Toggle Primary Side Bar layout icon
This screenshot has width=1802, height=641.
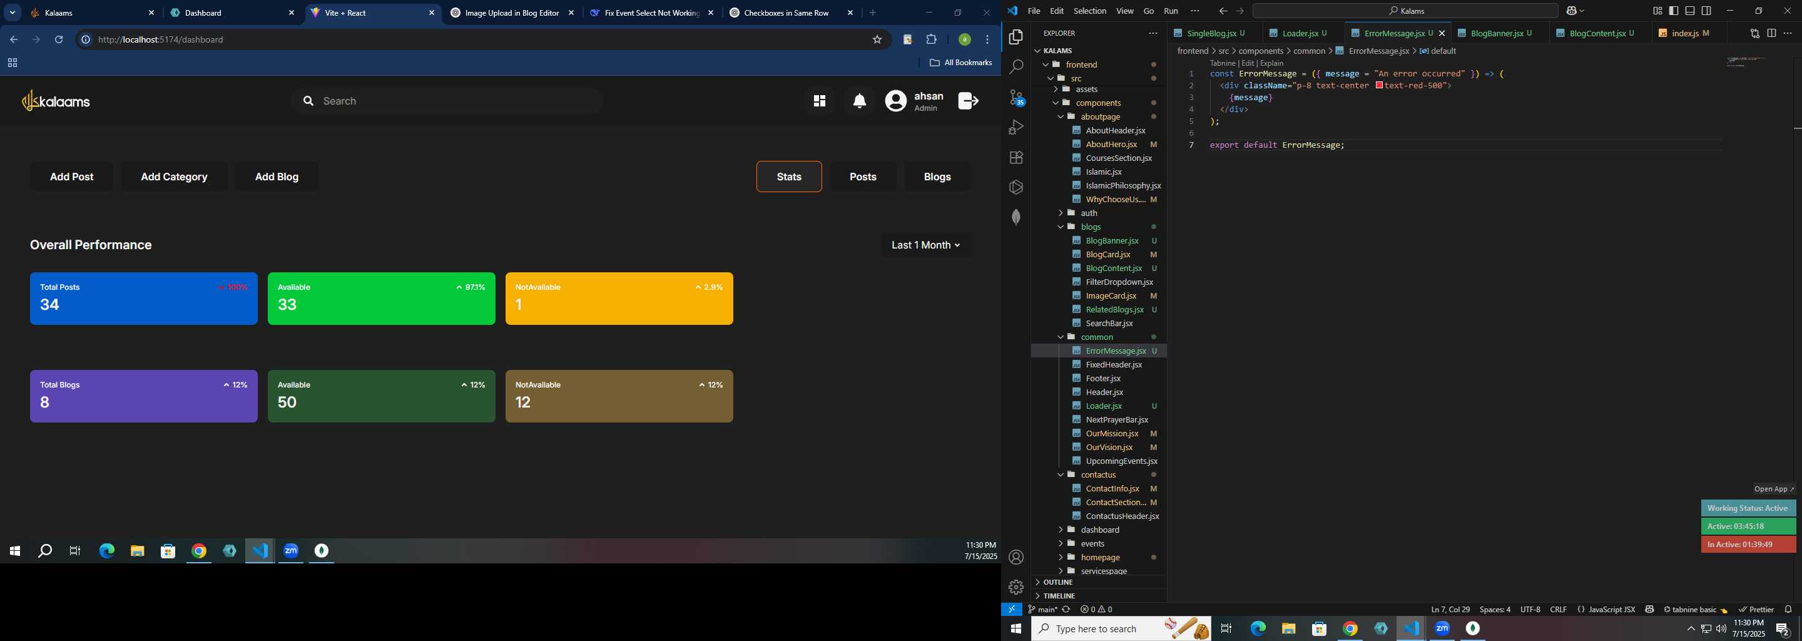[1673, 11]
